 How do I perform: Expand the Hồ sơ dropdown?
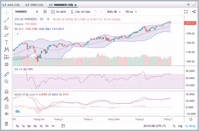(x=131, y=12)
